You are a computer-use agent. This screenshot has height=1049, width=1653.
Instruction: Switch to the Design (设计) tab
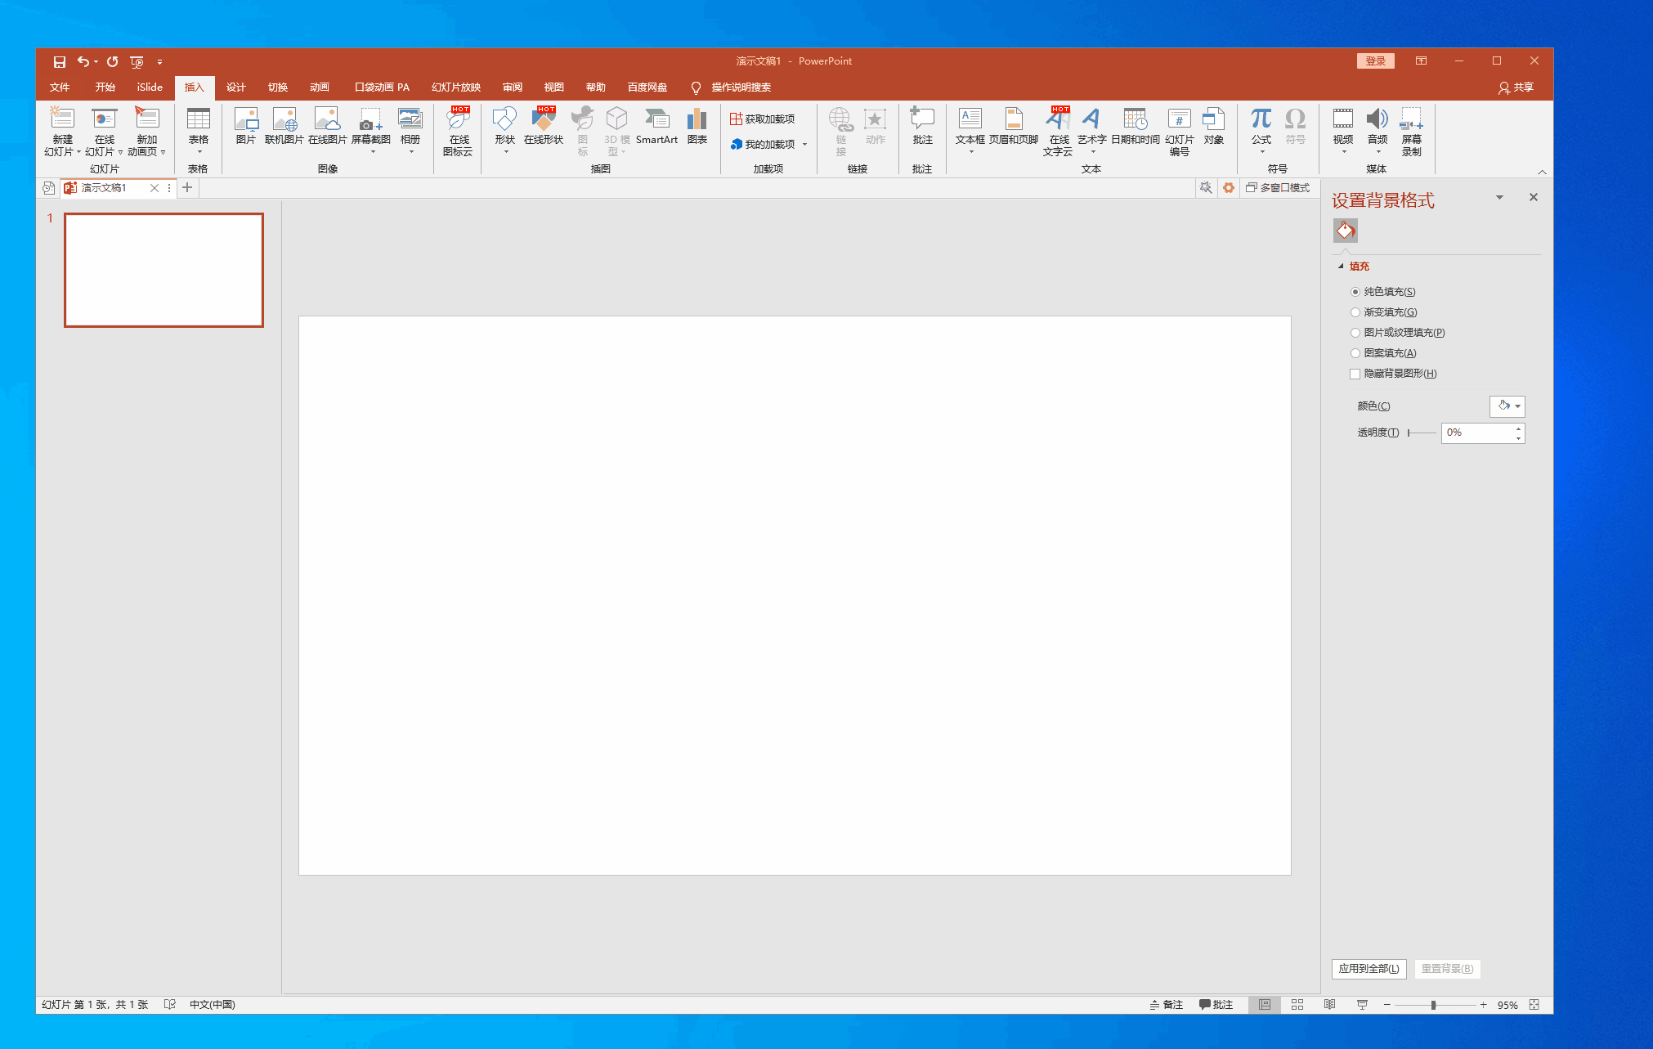[236, 87]
